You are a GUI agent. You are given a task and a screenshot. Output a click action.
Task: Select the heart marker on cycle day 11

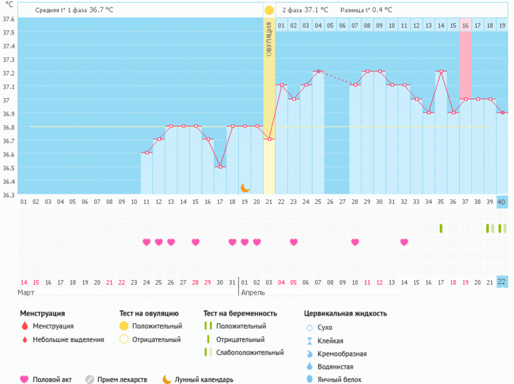pyautogui.click(x=146, y=242)
